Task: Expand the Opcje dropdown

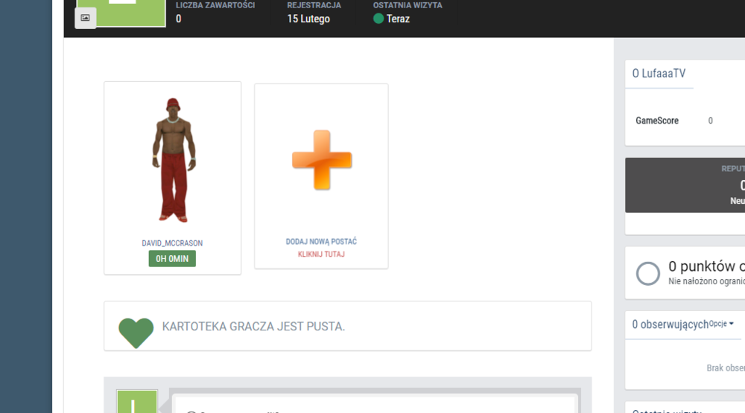Action: point(721,324)
